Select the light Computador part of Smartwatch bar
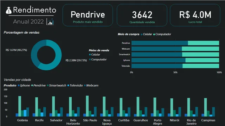Screen dimensions: 225x126 (201, 55)
